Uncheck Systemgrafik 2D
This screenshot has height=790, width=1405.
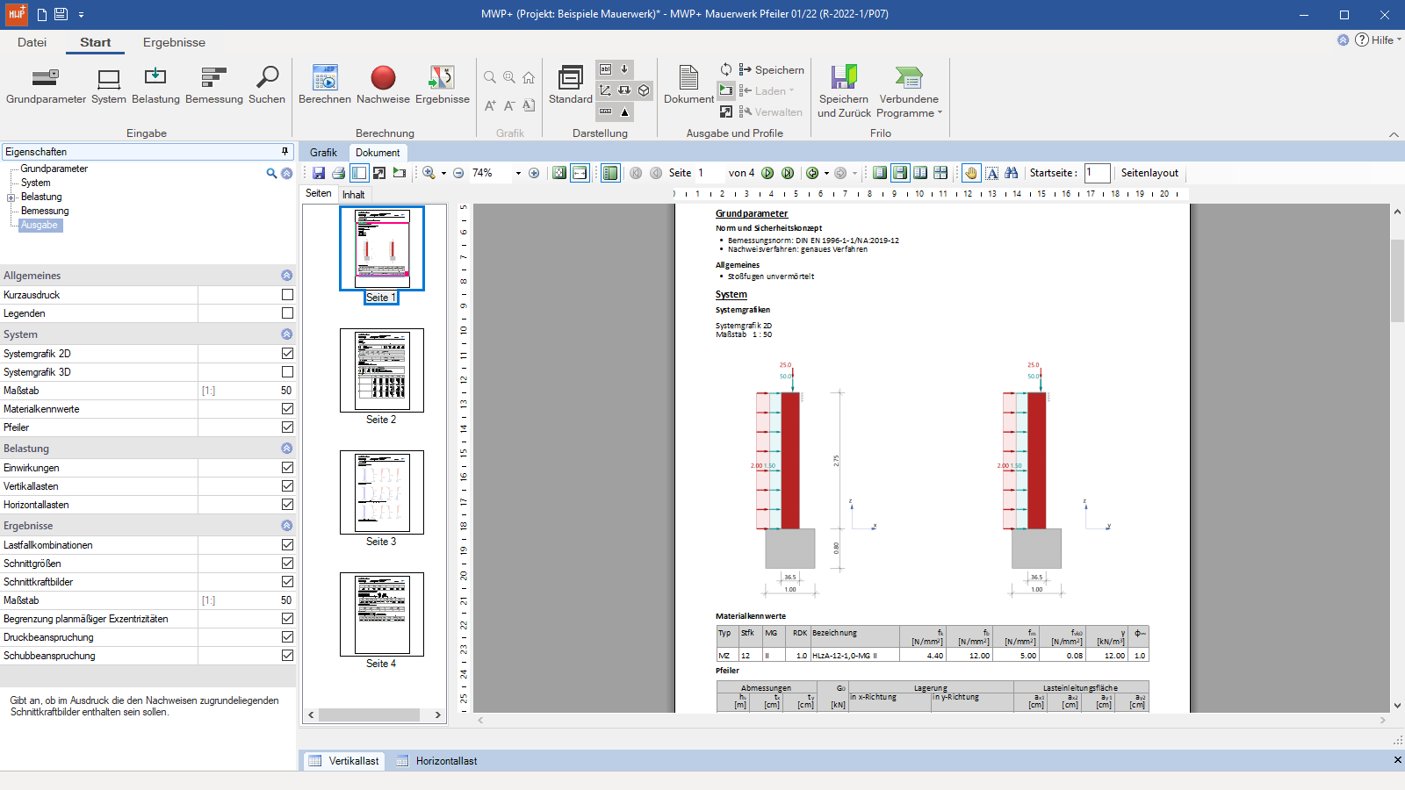pyautogui.click(x=287, y=354)
